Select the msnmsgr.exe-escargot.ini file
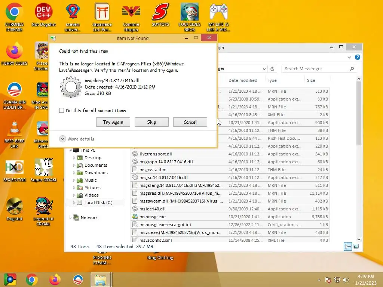 pyautogui.click(x=230, y=225)
